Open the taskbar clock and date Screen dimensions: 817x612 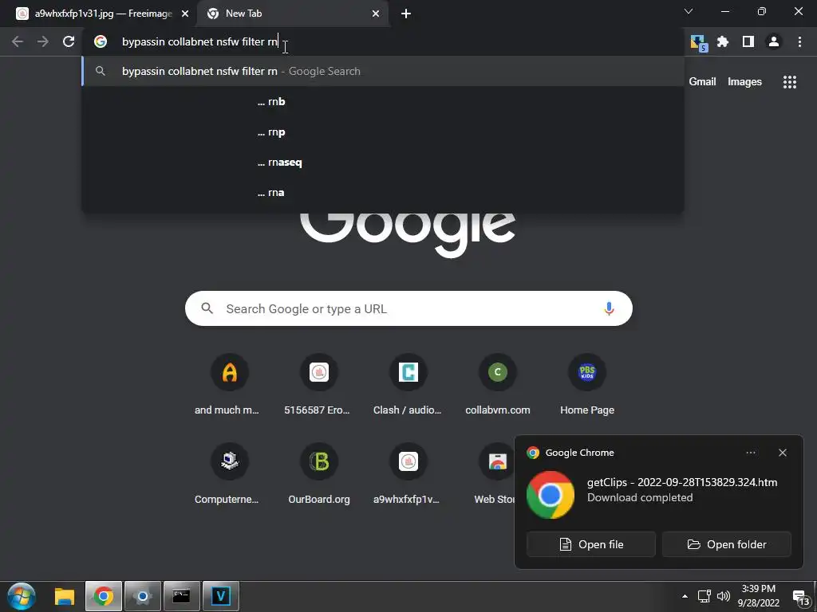(x=759, y=596)
